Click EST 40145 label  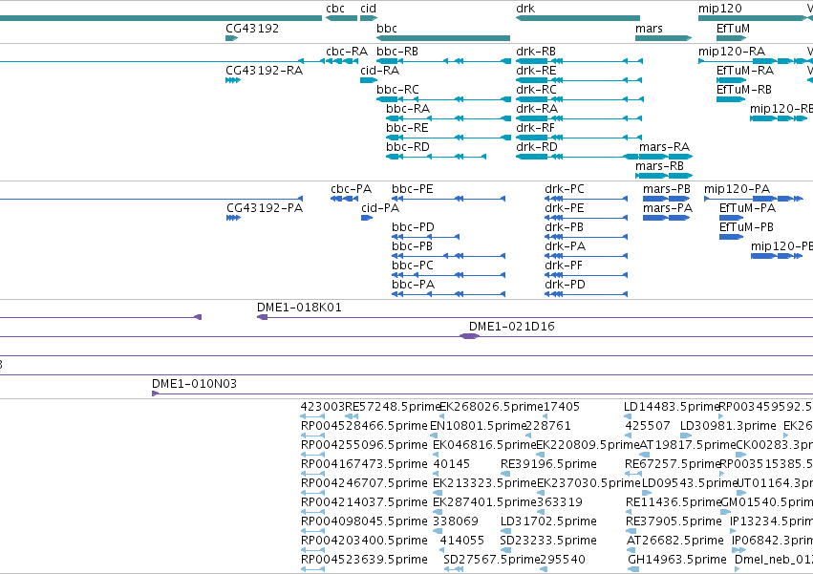pyautogui.click(x=451, y=464)
